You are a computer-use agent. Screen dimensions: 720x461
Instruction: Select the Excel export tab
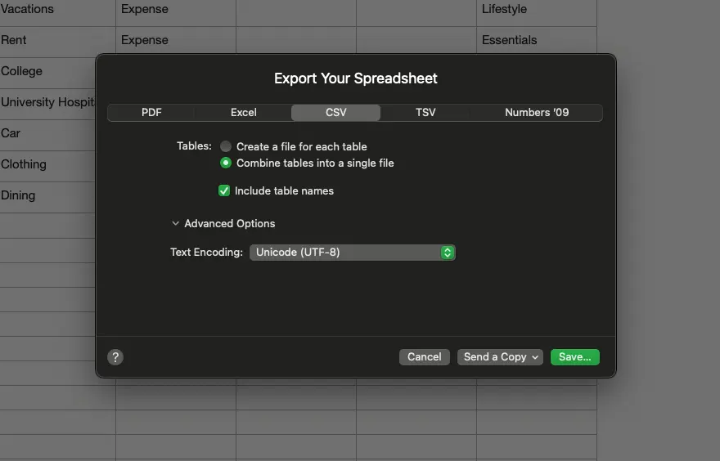pos(243,113)
